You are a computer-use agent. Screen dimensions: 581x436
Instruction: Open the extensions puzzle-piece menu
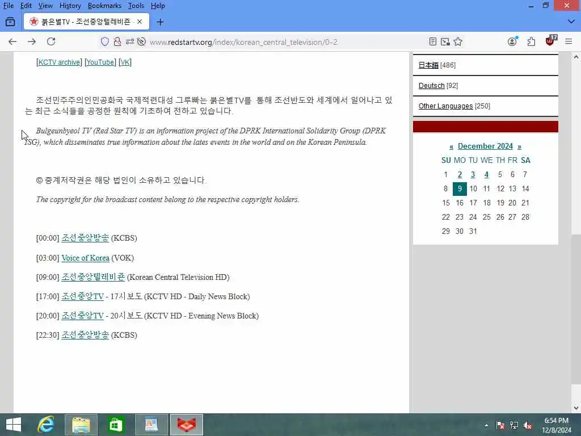531,41
